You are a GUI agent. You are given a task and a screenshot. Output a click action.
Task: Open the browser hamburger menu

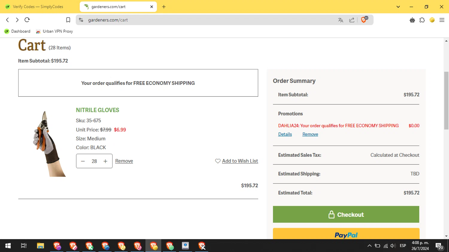[442, 20]
